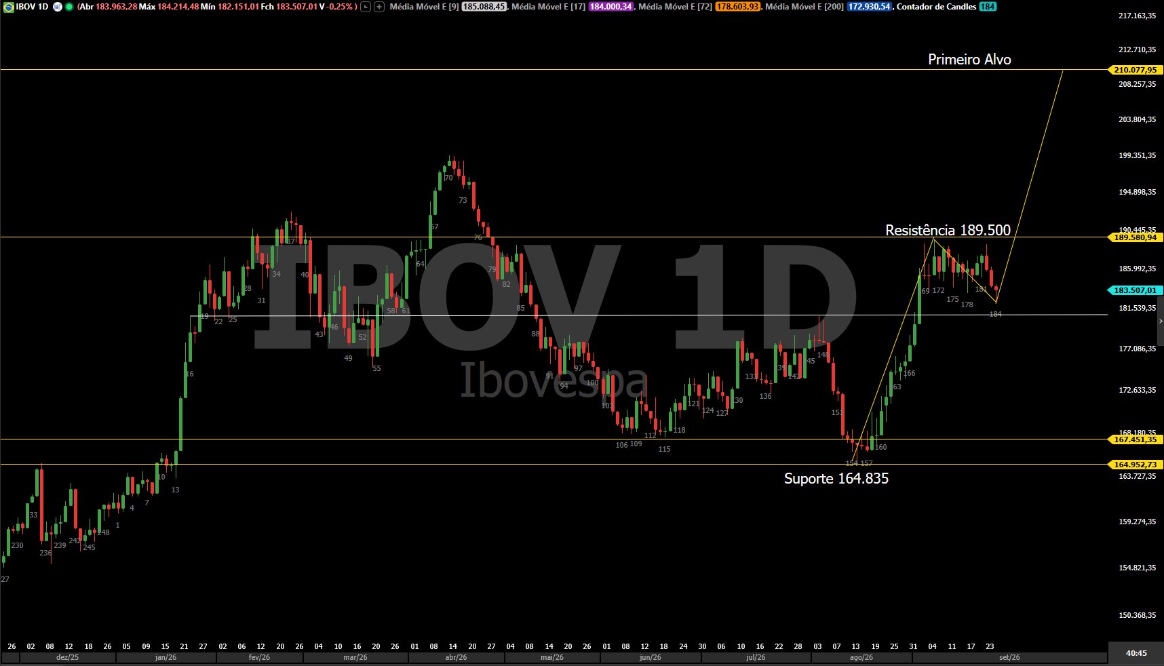This screenshot has width=1164, height=666.
Task: Click the abr/26 month on the time axis
Action: (x=456, y=658)
